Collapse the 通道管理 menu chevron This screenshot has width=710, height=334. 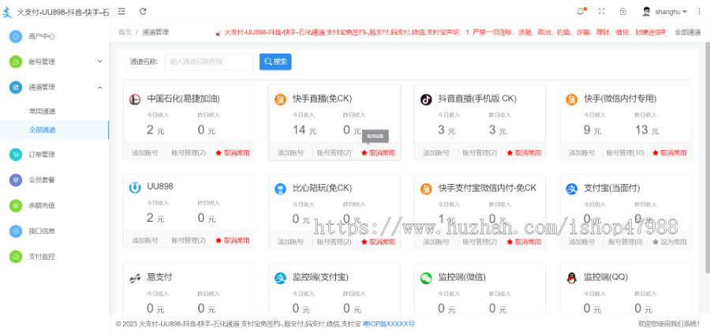point(100,87)
